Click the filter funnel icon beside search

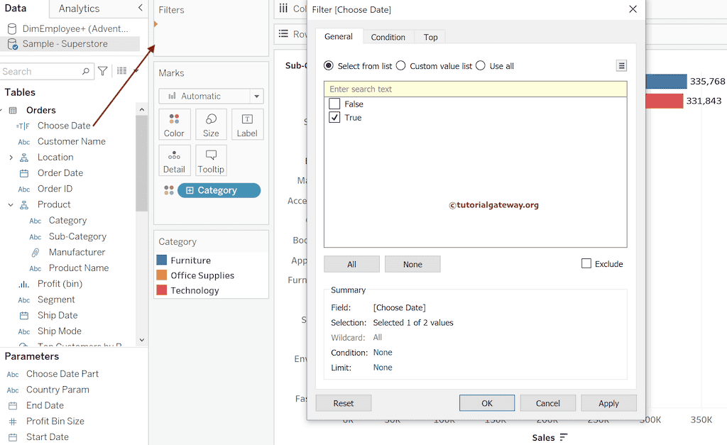point(103,71)
